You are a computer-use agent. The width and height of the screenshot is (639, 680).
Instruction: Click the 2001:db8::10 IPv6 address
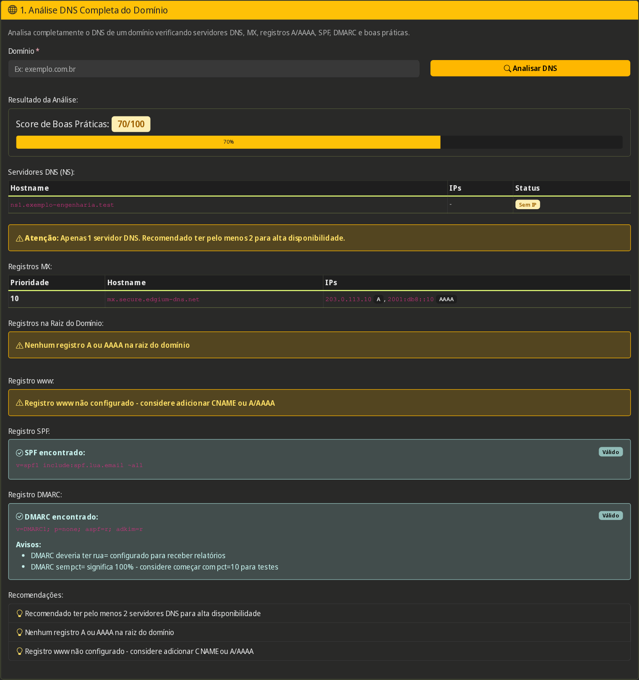pyautogui.click(x=410, y=299)
